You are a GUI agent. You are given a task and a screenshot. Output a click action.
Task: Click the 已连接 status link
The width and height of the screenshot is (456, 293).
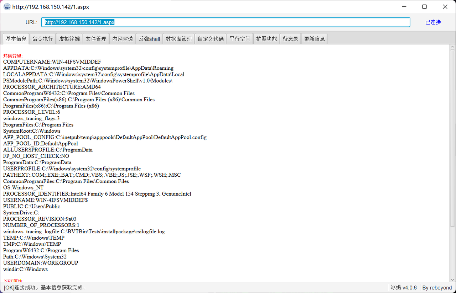click(433, 22)
